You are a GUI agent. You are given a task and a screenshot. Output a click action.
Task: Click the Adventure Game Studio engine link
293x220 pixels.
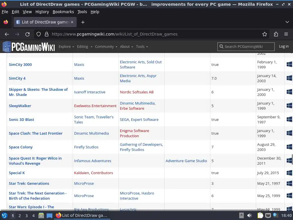coord(186,161)
